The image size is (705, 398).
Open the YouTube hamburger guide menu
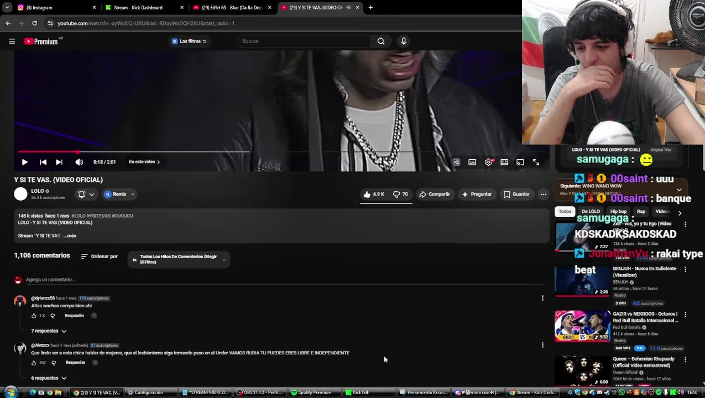pos(12,41)
